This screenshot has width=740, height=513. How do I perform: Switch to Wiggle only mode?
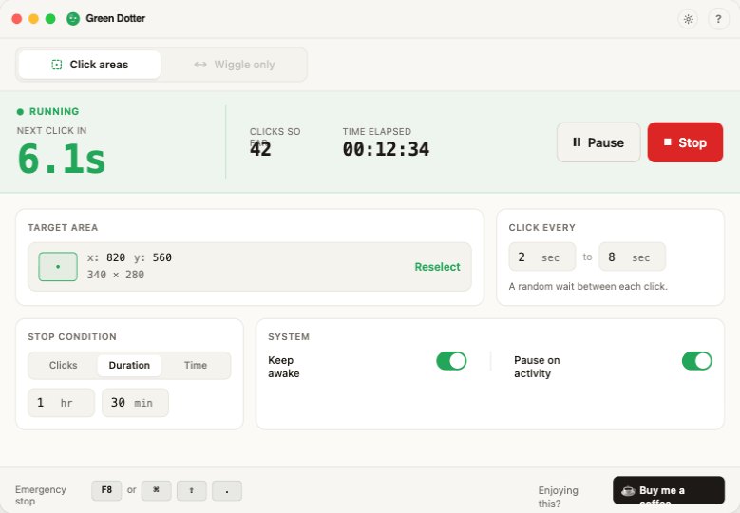pyautogui.click(x=234, y=65)
